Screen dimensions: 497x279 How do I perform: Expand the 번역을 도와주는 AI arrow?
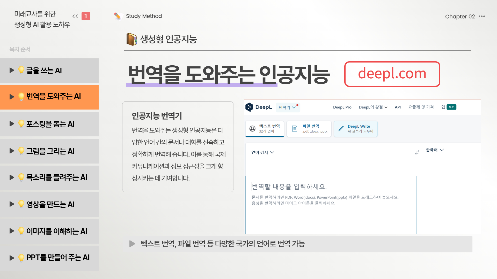click(12, 97)
